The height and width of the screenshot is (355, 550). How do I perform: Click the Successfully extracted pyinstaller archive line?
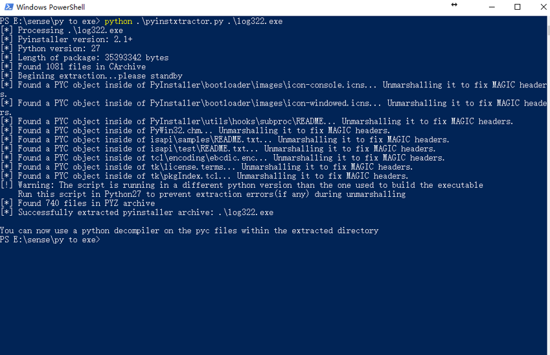point(137,212)
